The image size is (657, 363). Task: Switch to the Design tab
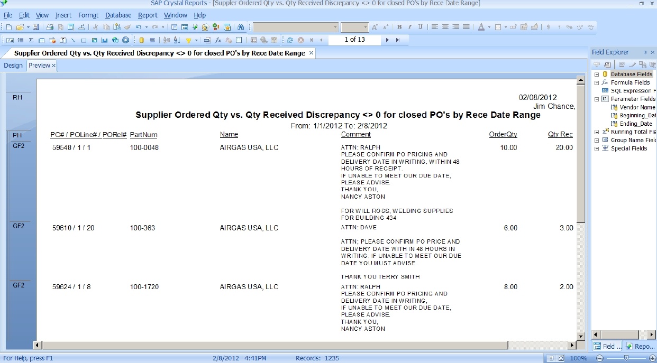[x=13, y=65]
